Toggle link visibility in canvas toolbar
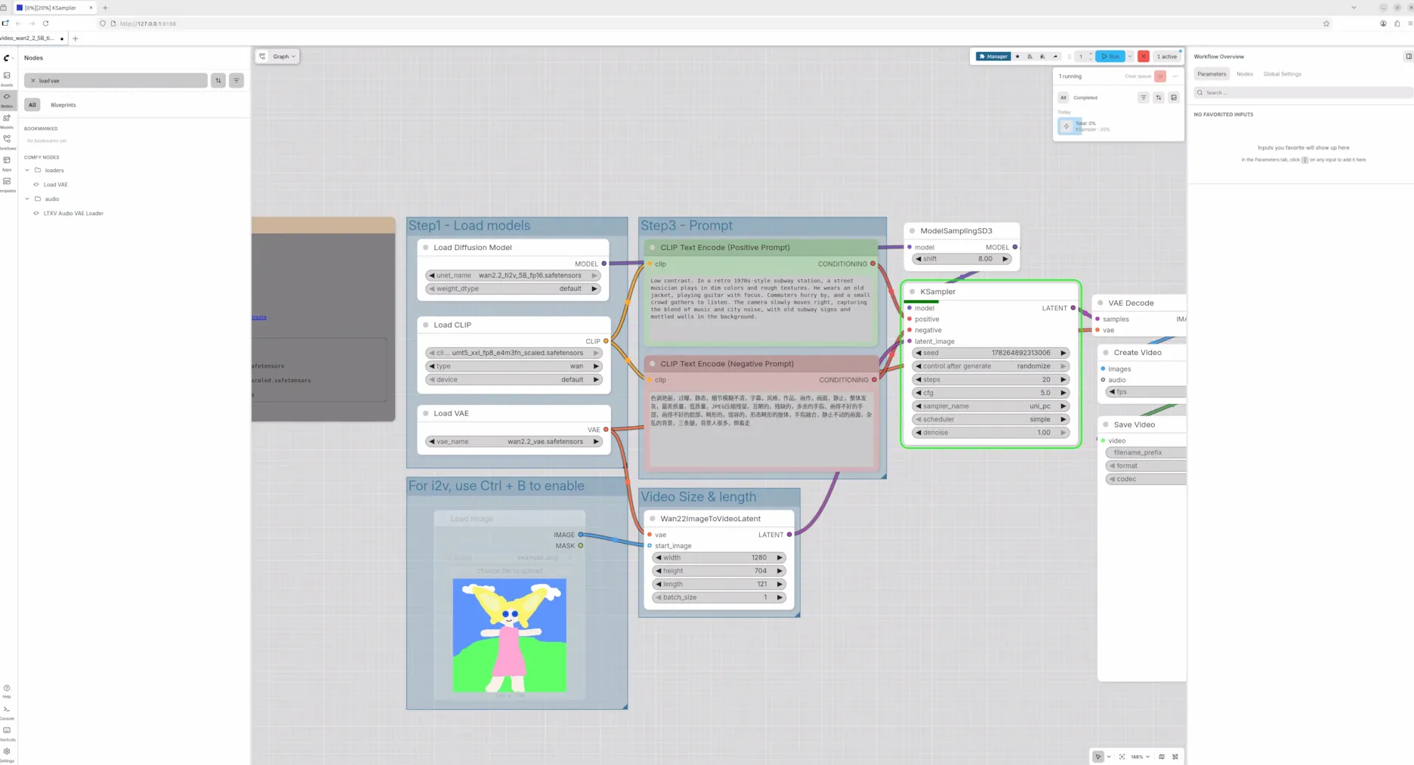 tap(1175, 757)
